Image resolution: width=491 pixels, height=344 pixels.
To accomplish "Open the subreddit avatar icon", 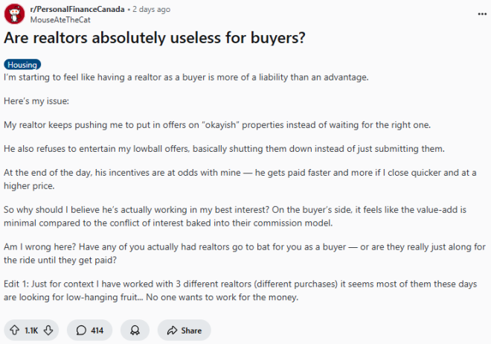I will [13, 14].
